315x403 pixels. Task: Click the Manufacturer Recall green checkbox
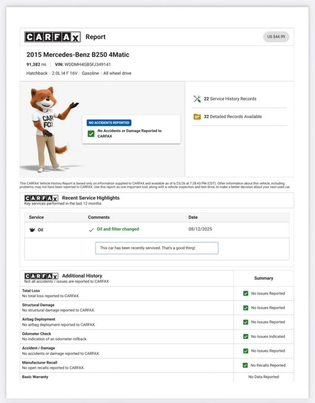point(245,365)
